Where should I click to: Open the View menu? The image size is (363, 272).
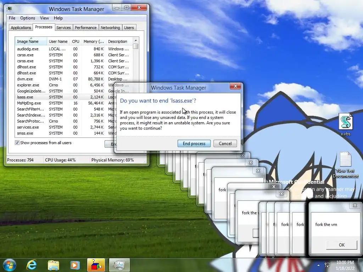(44, 18)
